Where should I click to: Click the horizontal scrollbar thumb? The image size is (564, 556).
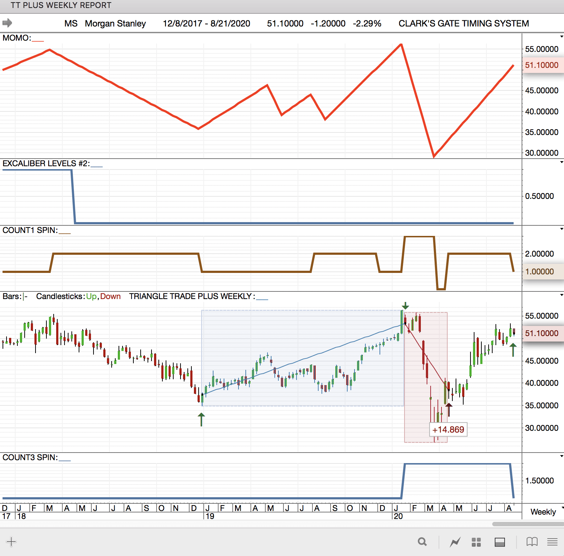[528, 524]
